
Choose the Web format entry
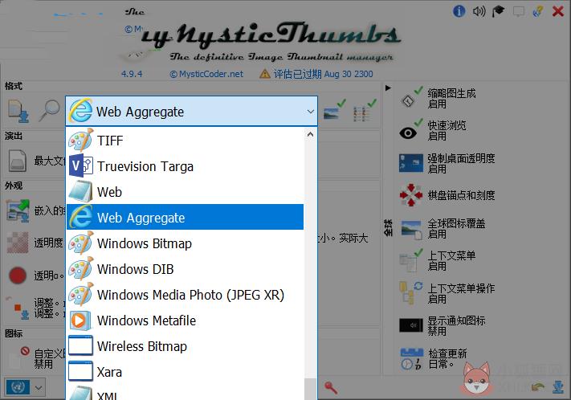coord(186,192)
